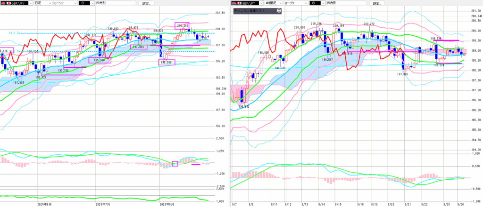
Task: Click the 8/26 date label on 4-hour chart
Action: [459, 204]
